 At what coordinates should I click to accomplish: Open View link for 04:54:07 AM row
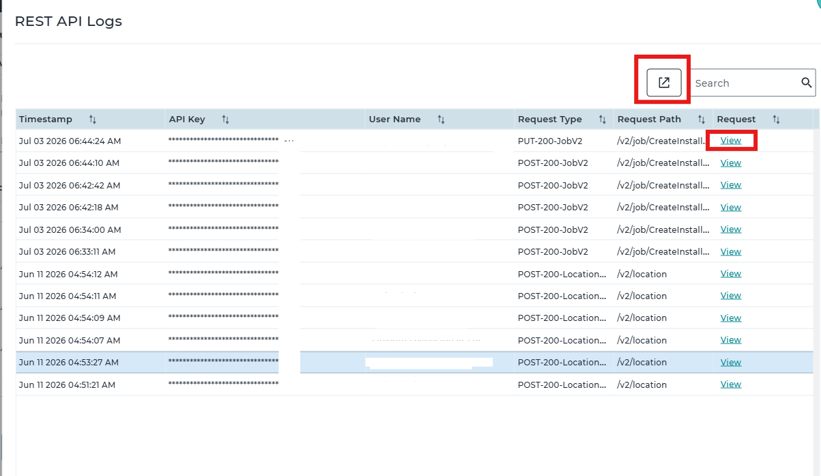tap(731, 340)
